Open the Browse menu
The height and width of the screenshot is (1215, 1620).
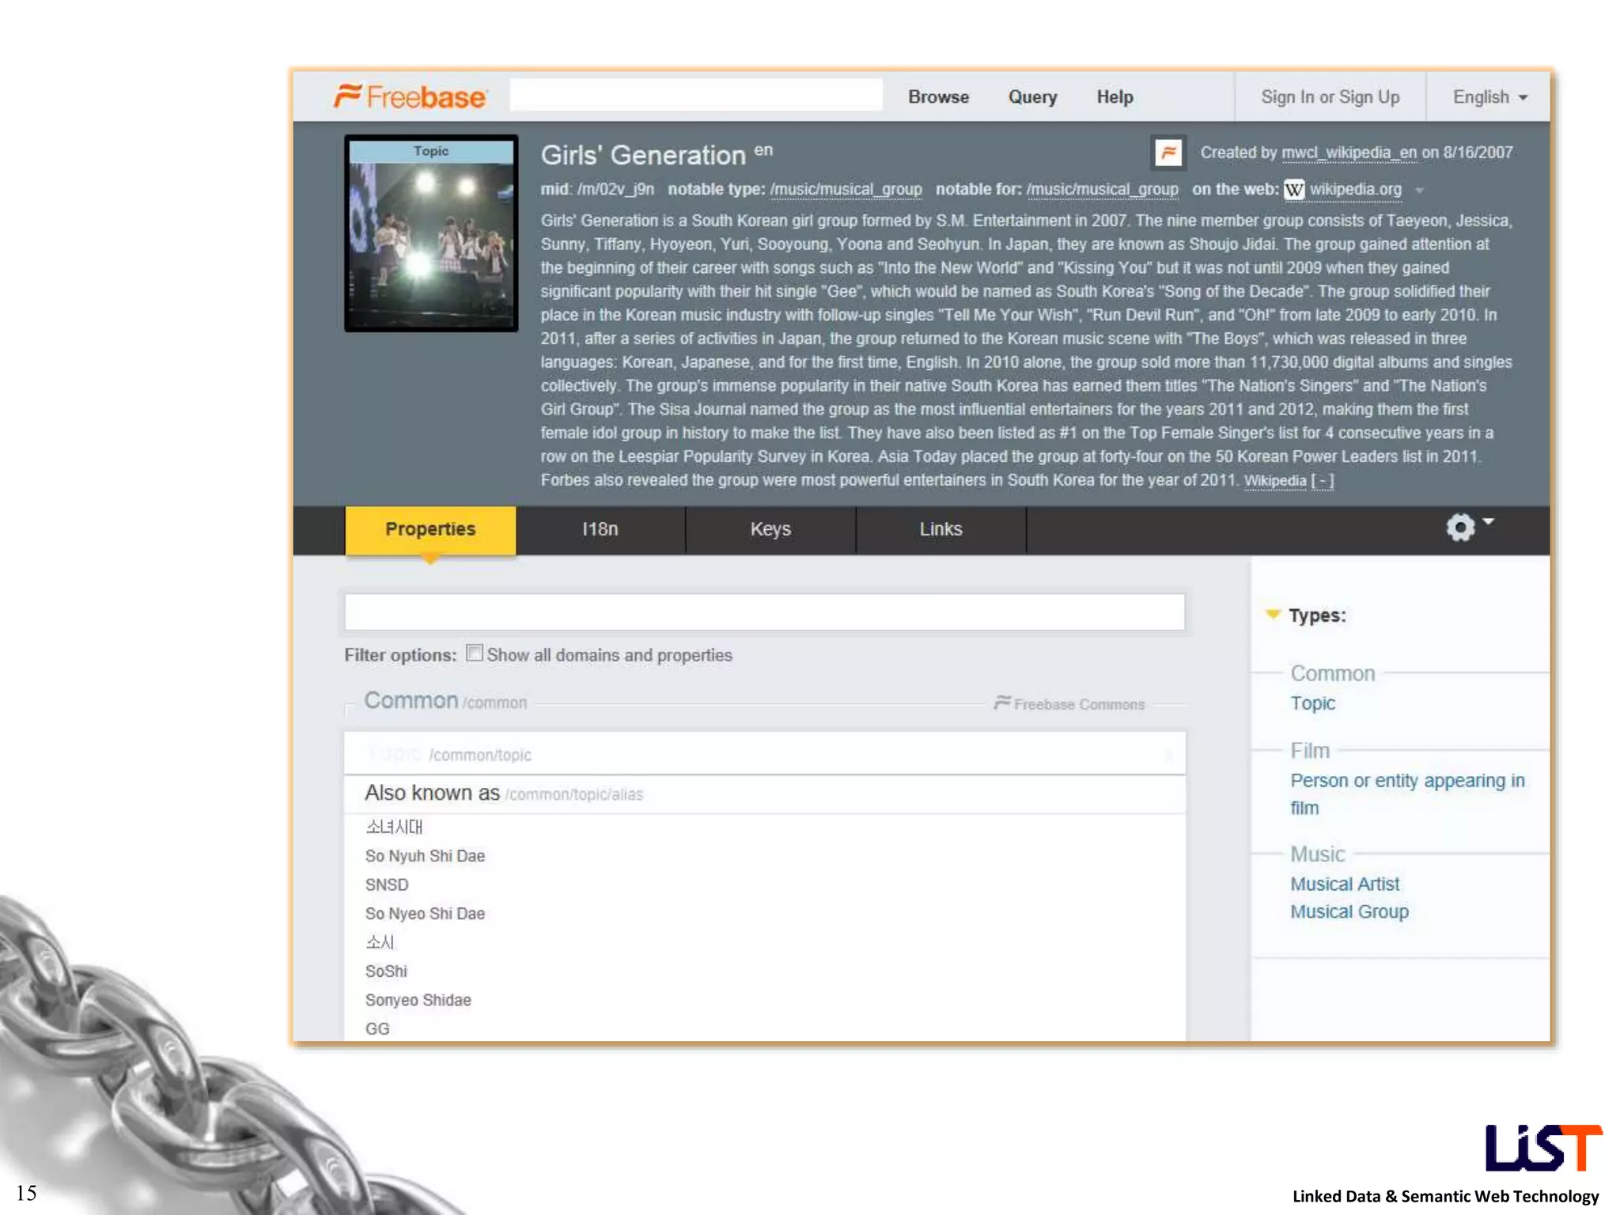(938, 97)
